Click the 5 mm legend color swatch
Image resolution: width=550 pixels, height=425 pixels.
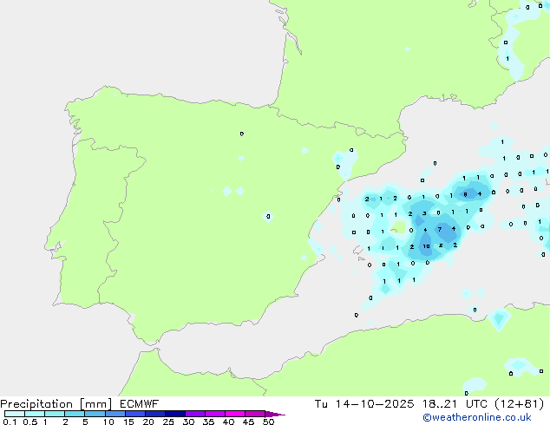[x=95, y=415]
